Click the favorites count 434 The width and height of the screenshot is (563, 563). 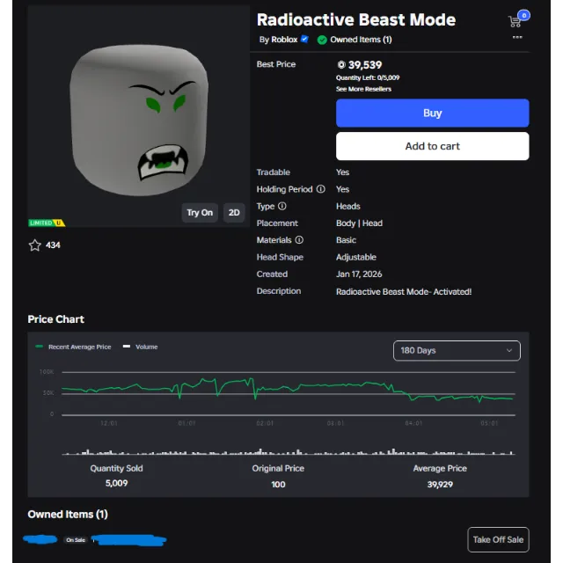click(x=53, y=245)
